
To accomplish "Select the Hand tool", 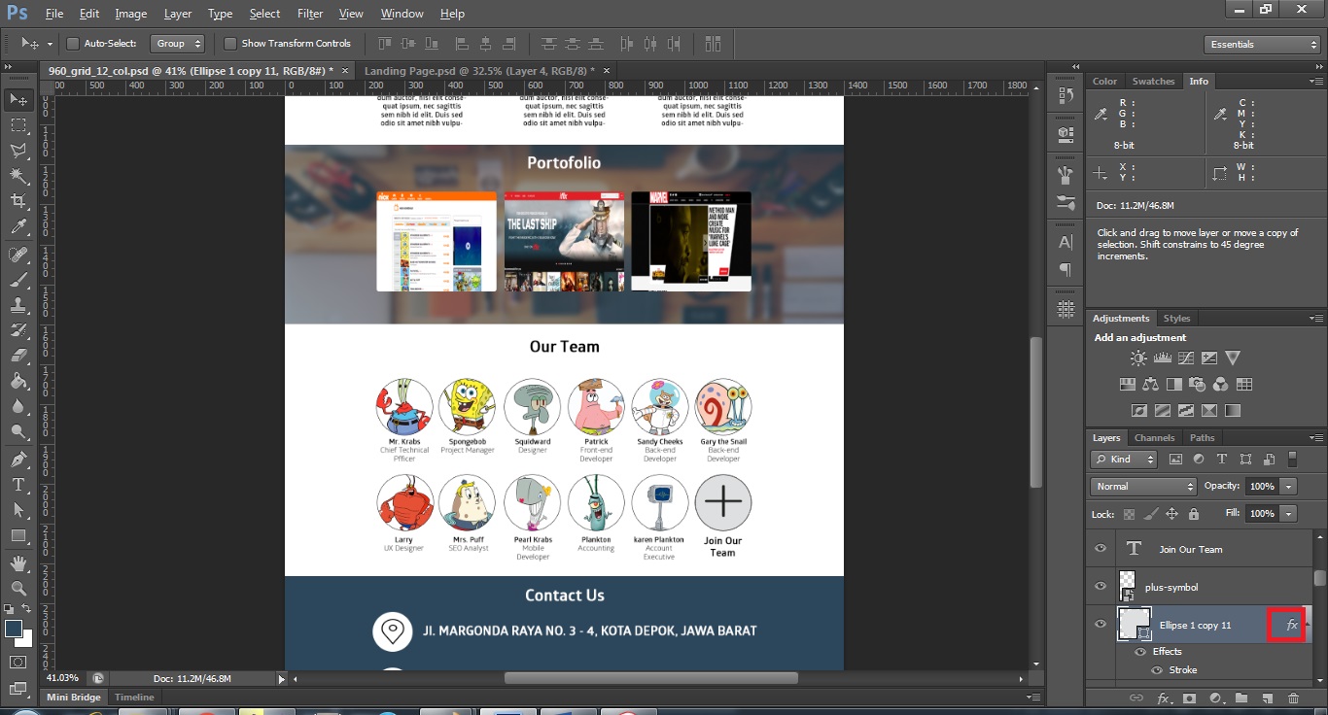I will coord(18,563).
